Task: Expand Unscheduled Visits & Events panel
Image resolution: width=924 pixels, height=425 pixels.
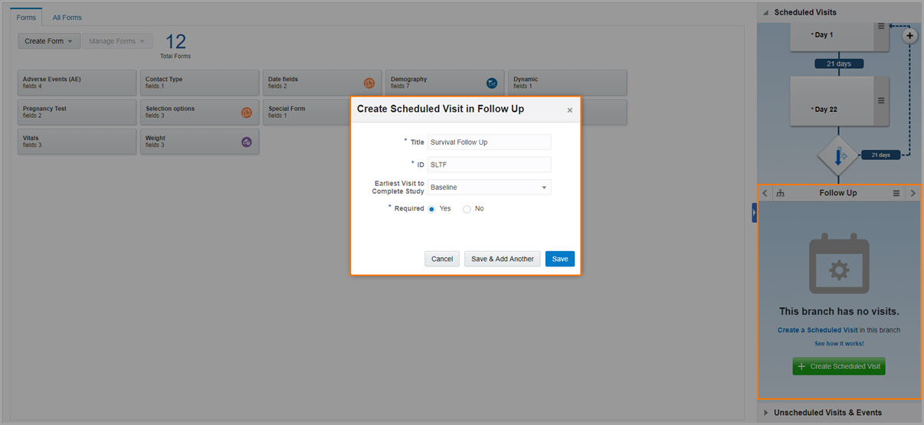Action: [x=767, y=413]
